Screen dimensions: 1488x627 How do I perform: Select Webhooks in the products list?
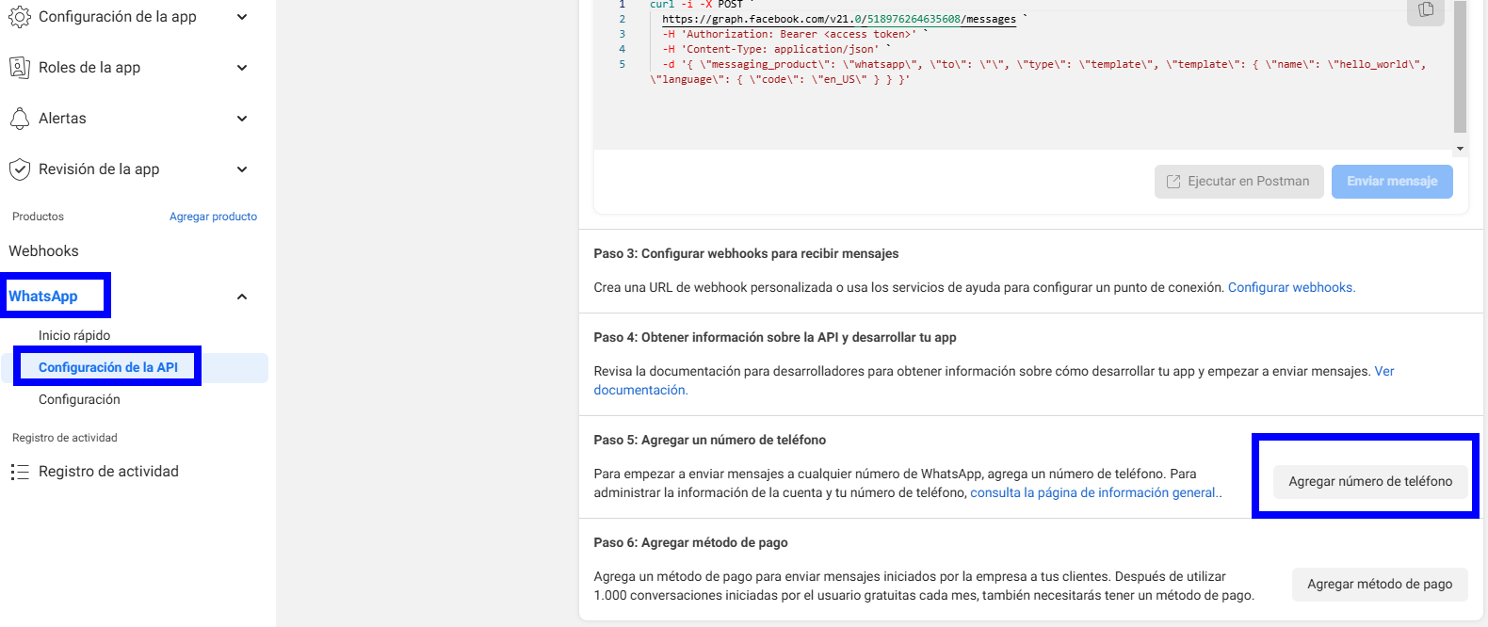[43, 251]
